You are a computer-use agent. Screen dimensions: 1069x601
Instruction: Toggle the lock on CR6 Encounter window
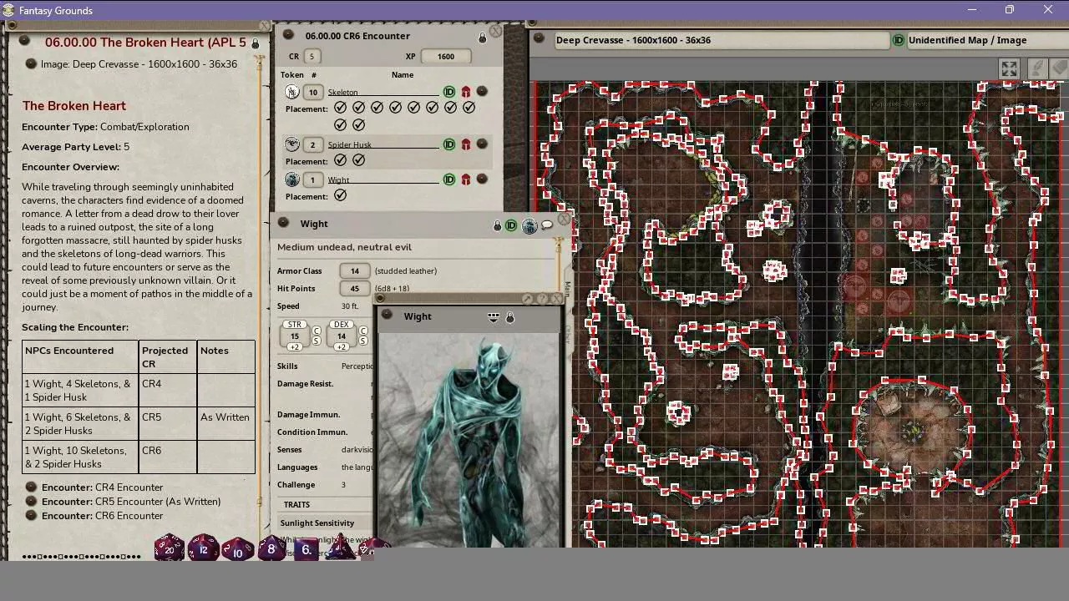click(482, 38)
